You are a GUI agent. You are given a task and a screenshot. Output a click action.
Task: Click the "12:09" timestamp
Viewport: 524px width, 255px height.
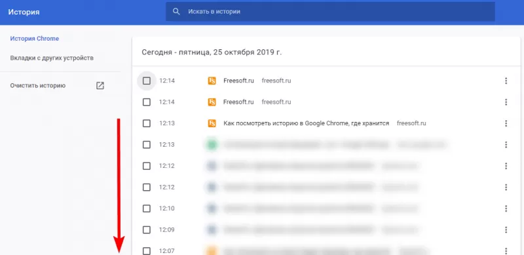pyautogui.click(x=167, y=230)
